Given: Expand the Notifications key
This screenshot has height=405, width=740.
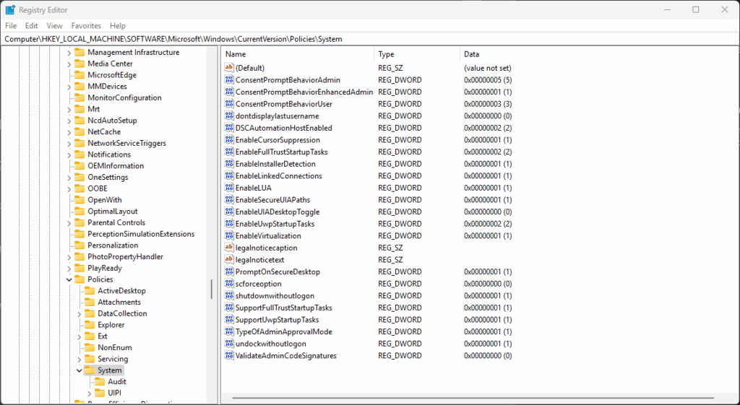Looking at the screenshot, I should [x=69, y=154].
